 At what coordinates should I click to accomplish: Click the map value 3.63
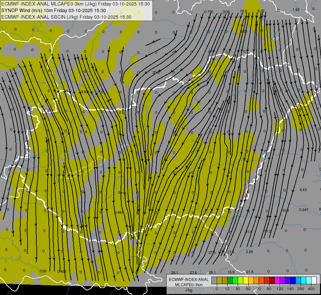tap(84, 92)
